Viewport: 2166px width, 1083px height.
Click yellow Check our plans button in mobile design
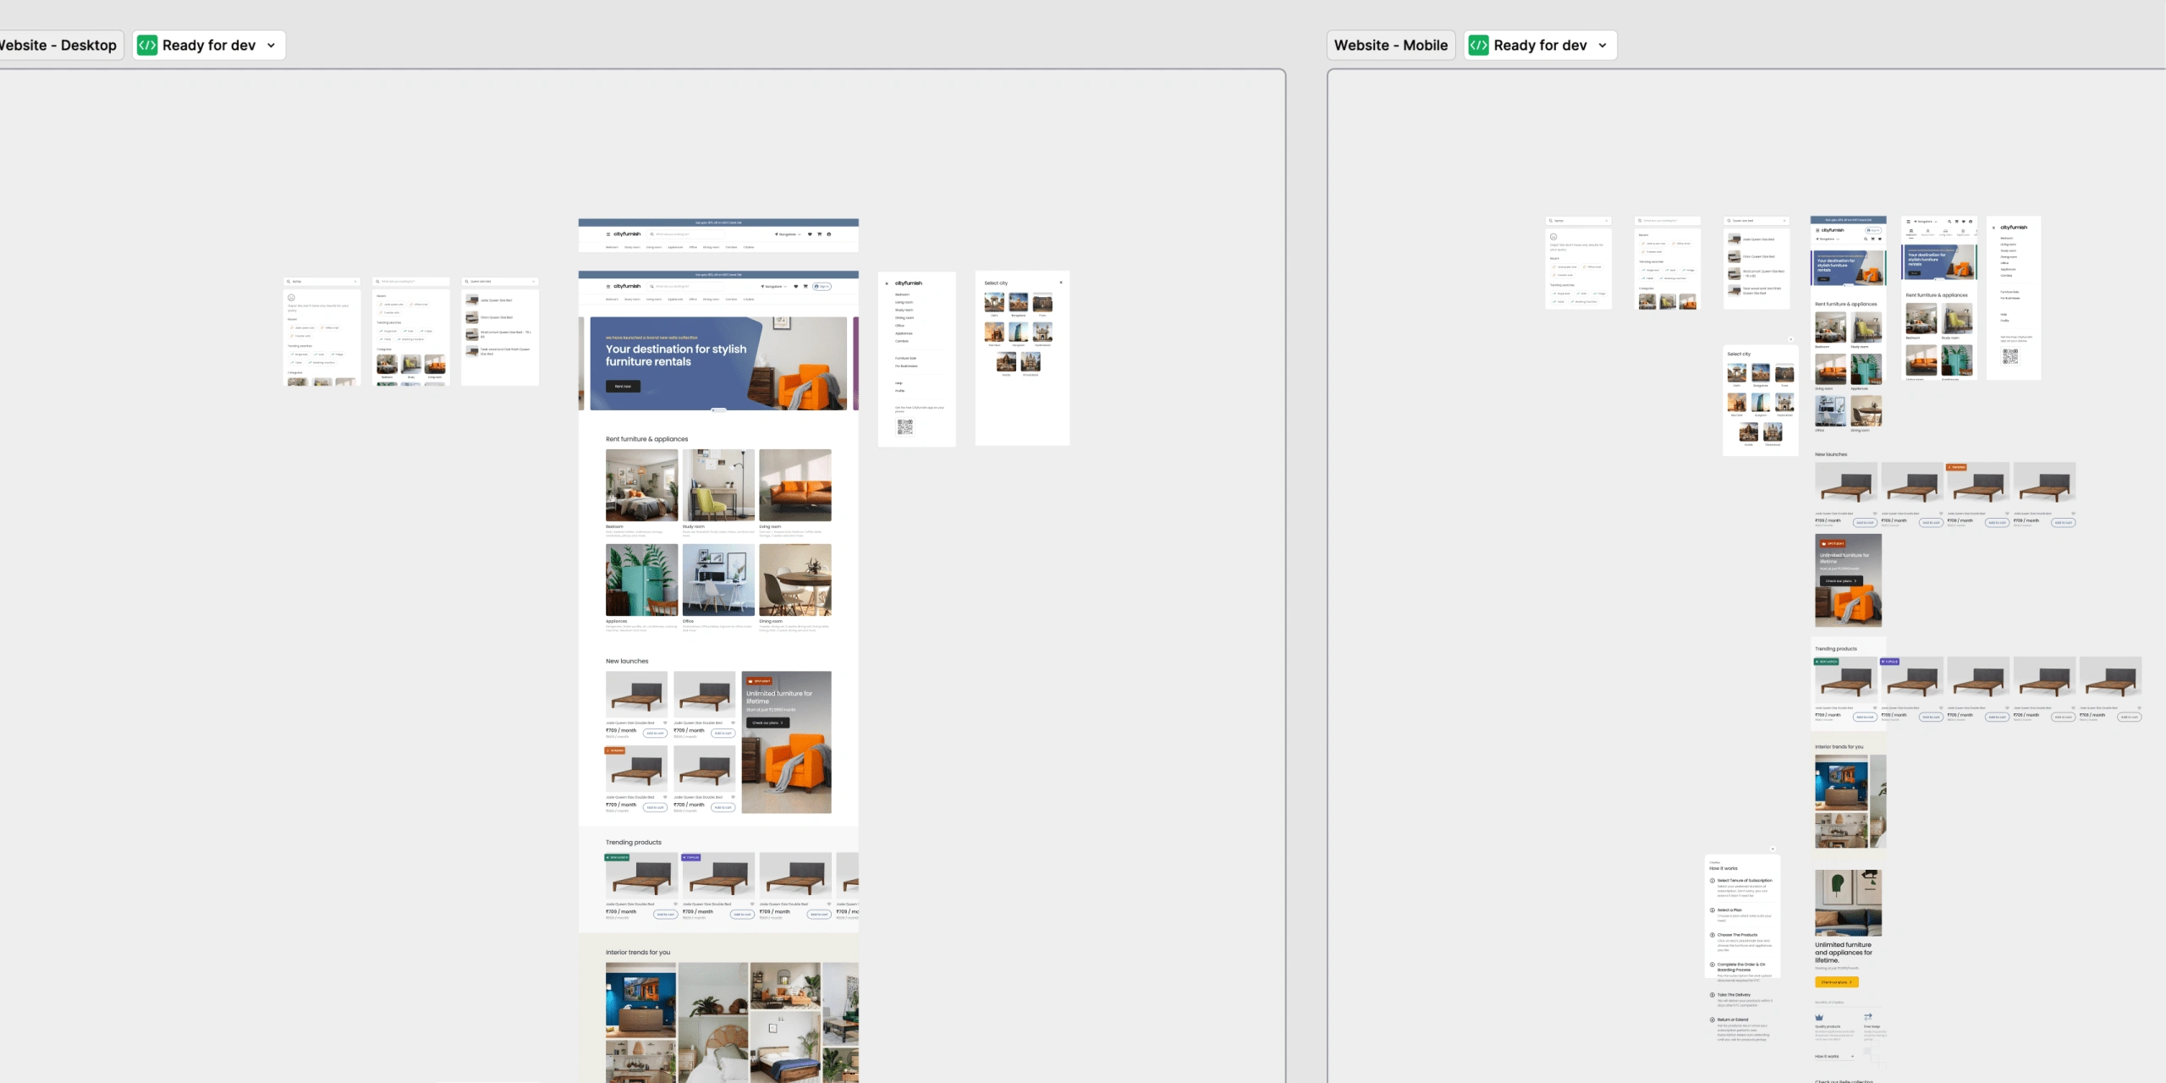1836,982
